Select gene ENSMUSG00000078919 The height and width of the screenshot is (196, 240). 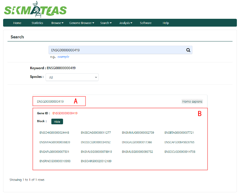click(96, 152)
